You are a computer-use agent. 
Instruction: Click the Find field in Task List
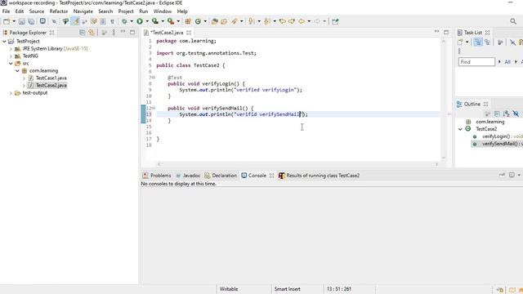(476, 62)
